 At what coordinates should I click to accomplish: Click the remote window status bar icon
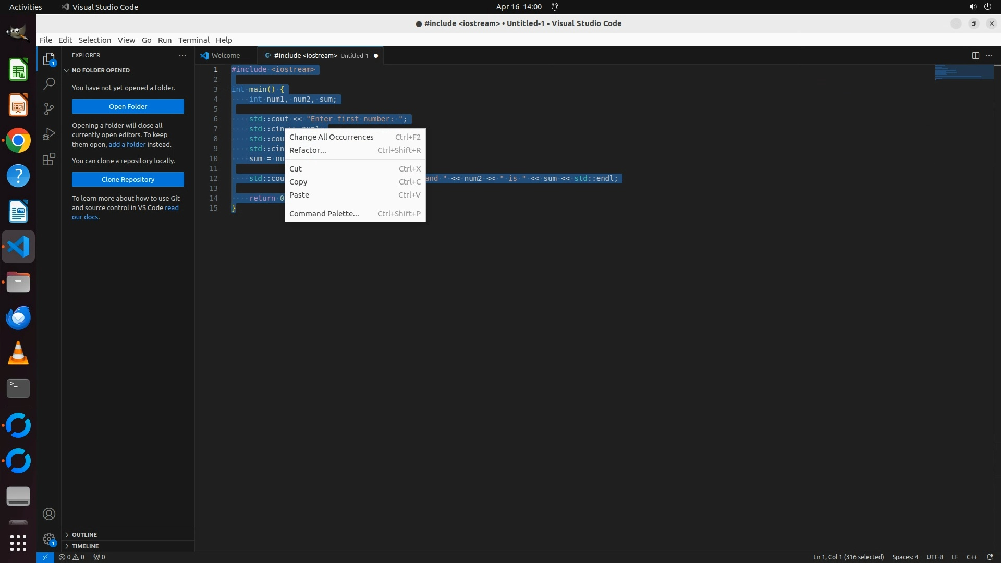[x=45, y=557]
